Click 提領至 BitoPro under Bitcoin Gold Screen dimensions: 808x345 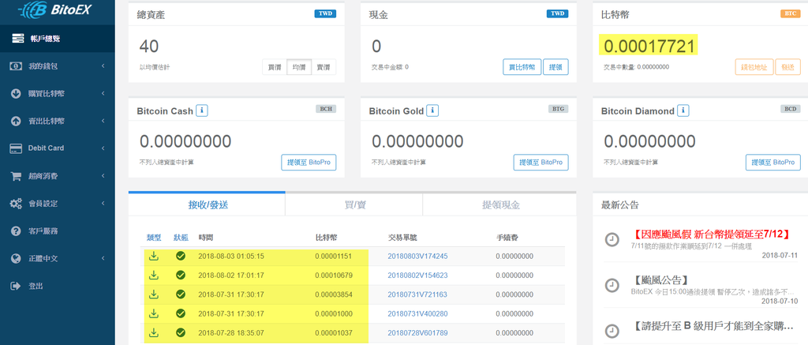click(541, 162)
